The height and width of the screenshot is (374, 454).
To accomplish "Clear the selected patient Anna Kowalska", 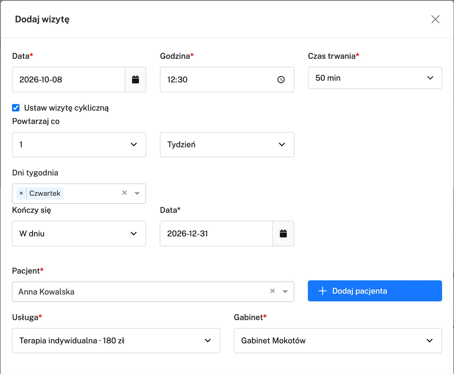I will coord(272,291).
